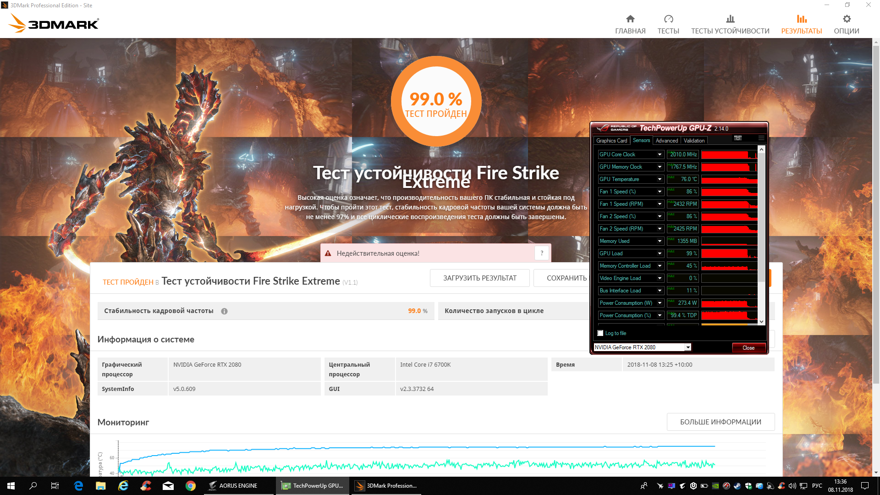The width and height of the screenshot is (880, 495).
Task: Click GPU-Z screenshot camera icon
Action: coord(738,138)
